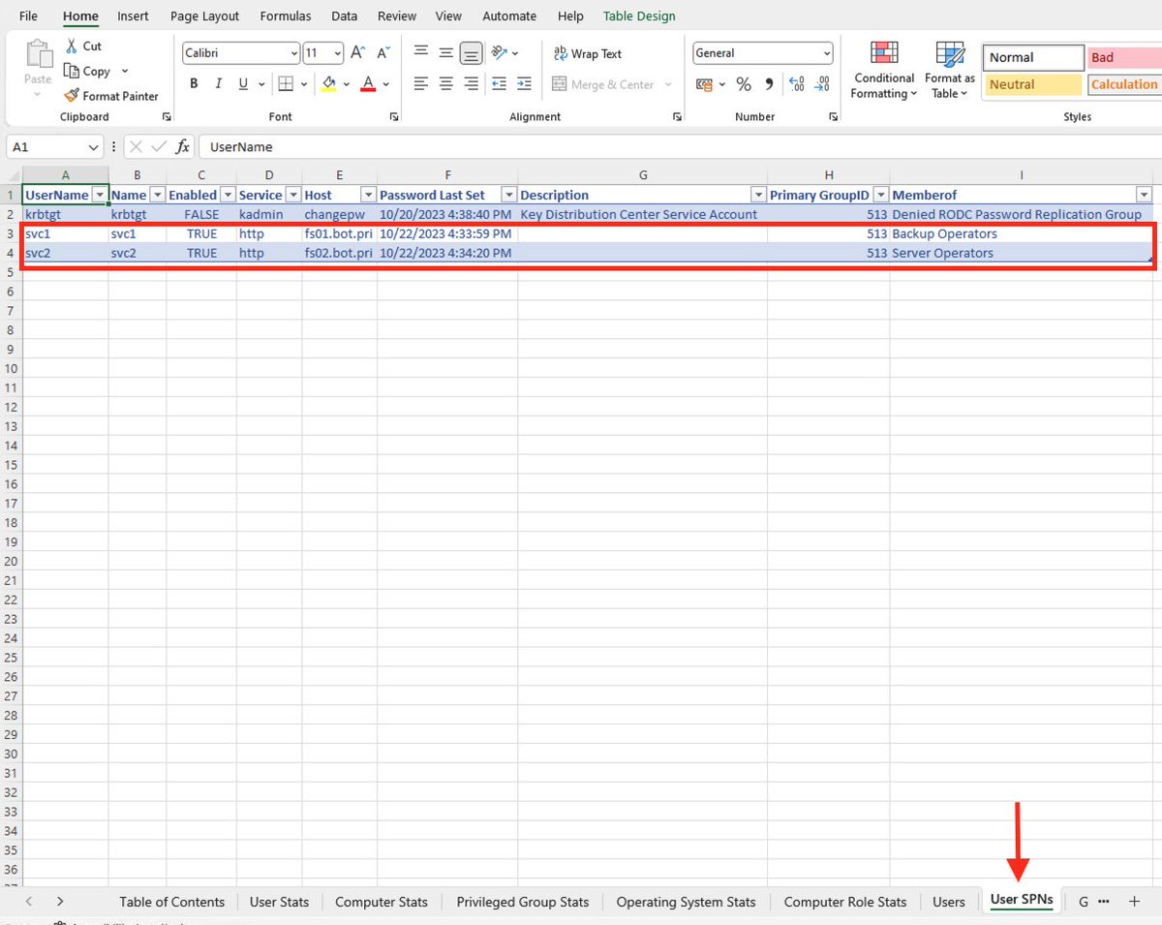Viewport: 1162px width, 925px height.
Task: Select Top Align in the Alignment group
Action: [420, 53]
